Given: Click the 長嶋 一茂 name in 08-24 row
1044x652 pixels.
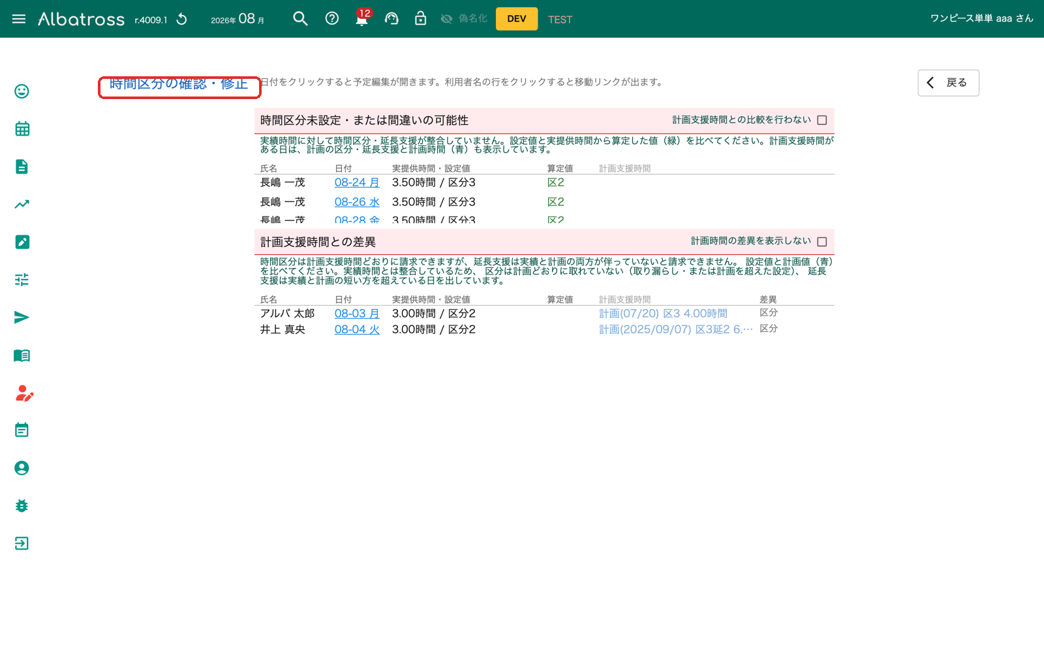Looking at the screenshot, I should click(x=283, y=183).
